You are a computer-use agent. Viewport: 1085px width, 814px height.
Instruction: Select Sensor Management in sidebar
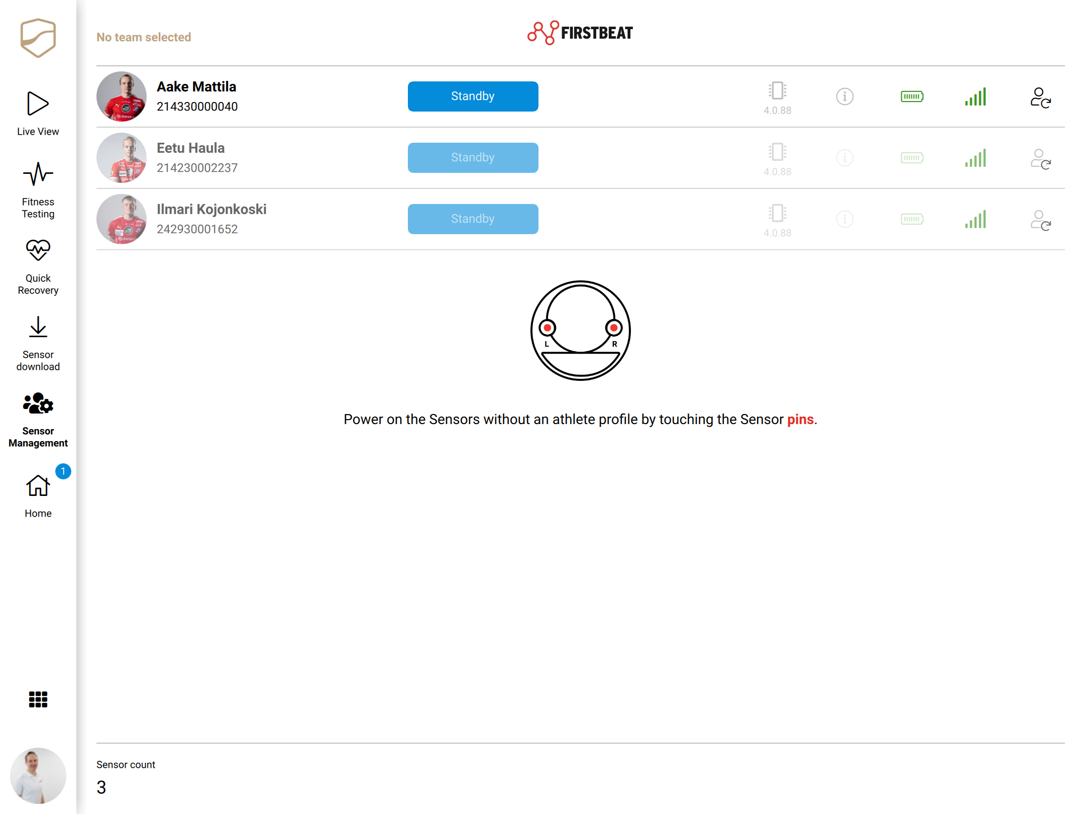[38, 420]
